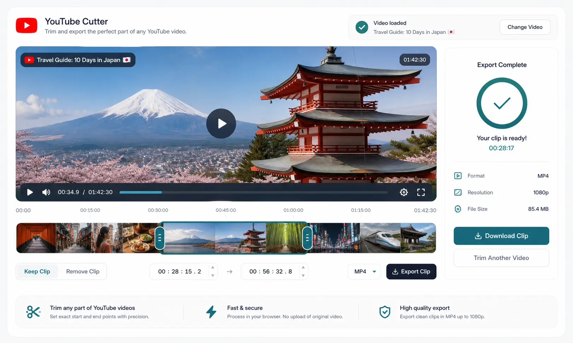Screen dimensions: 573x343
Task: Click the 00:28:17 clip duration text
Action: tap(501, 148)
